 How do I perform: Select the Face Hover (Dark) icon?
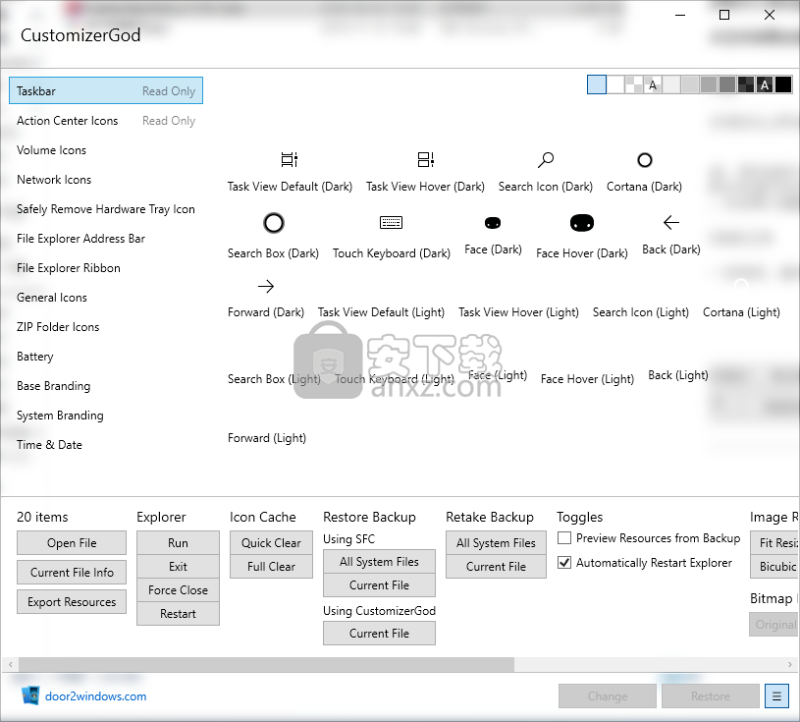click(582, 223)
